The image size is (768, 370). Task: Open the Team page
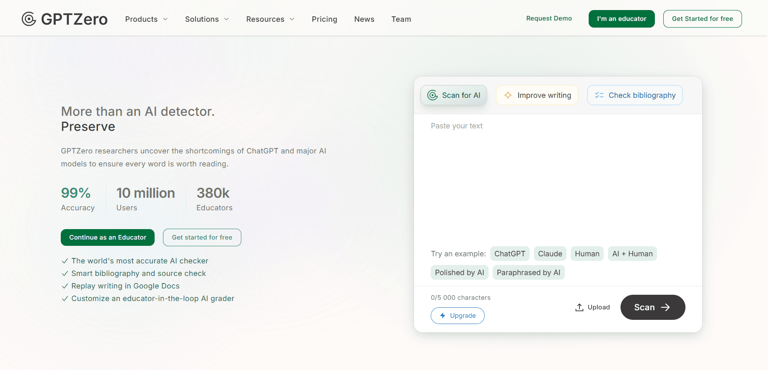point(401,19)
